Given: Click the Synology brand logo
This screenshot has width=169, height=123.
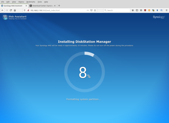Looking at the screenshot, I should coord(159,17).
